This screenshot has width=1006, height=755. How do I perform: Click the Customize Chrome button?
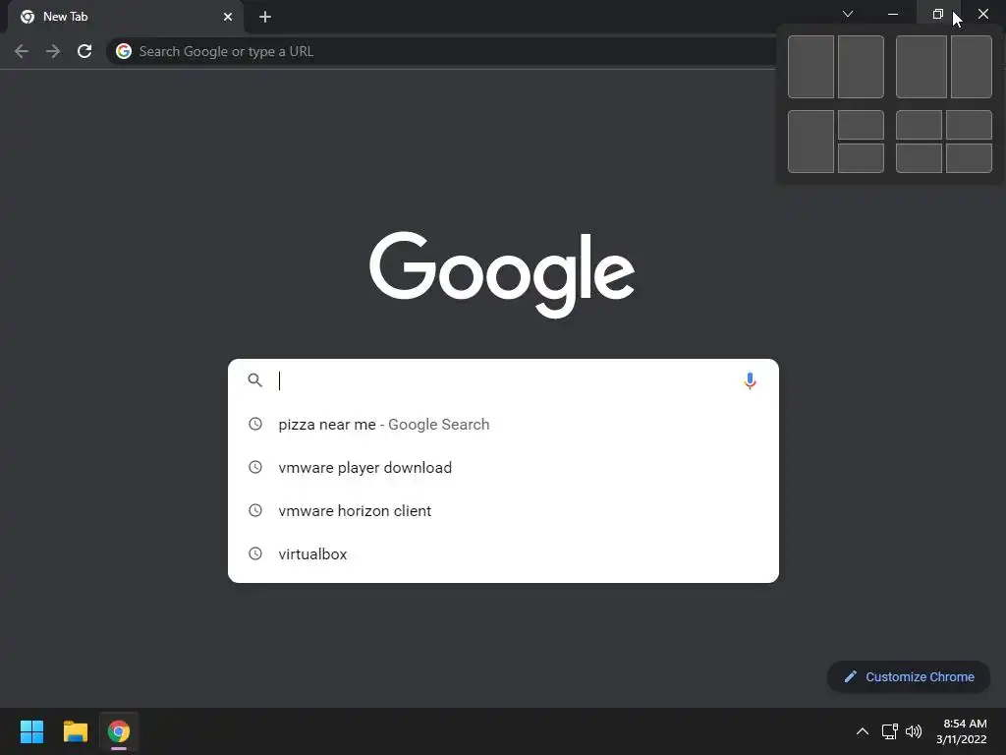coord(909,676)
